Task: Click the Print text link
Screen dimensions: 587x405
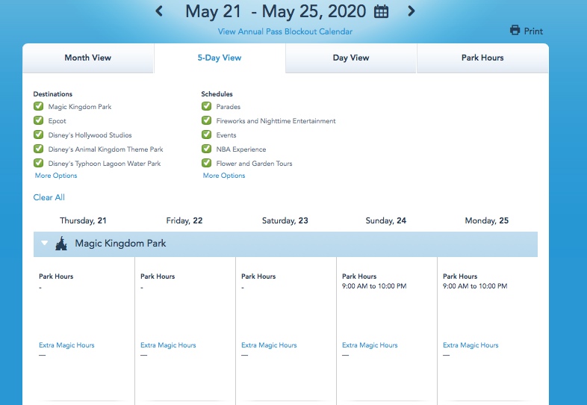Action: click(533, 31)
